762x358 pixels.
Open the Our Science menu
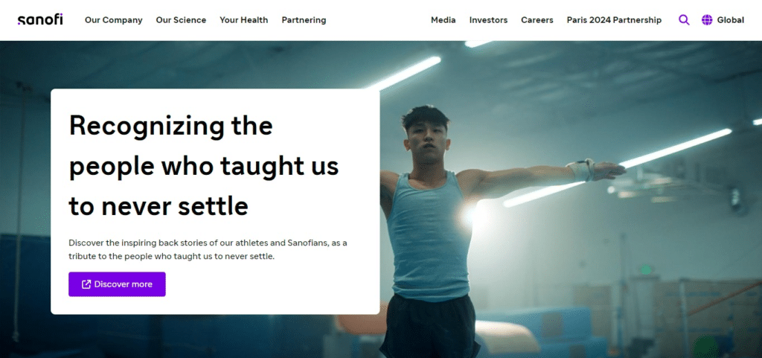point(181,20)
